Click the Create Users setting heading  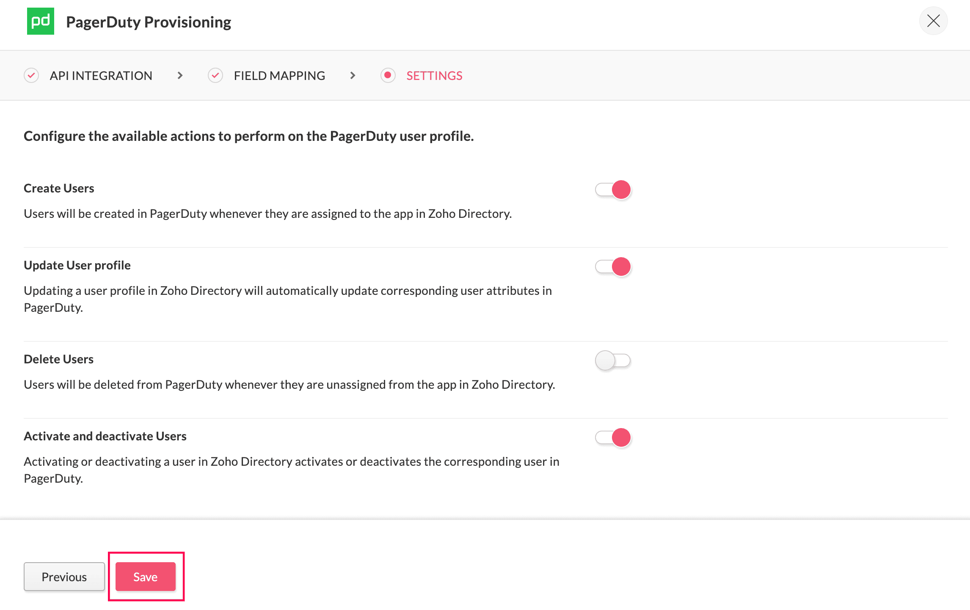[59, 188]
